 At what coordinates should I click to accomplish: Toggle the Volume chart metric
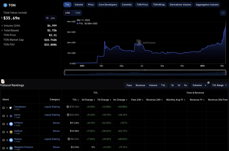click(79, 5)
